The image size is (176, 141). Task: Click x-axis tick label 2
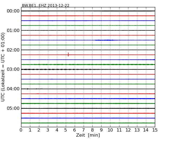click(39, 130)
